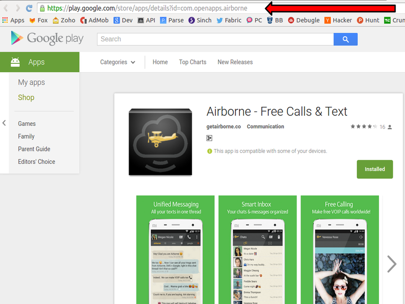The height and width of the screenshot is (304, 405).
Task: Expand the Categories dropdown
Action: coord(117,62)
